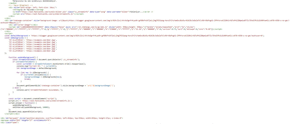The height and width of the screenshot is (124, 291).
Task: Click the streaminfo.js URL in the script src tag
Action: (x=48, y=14)
